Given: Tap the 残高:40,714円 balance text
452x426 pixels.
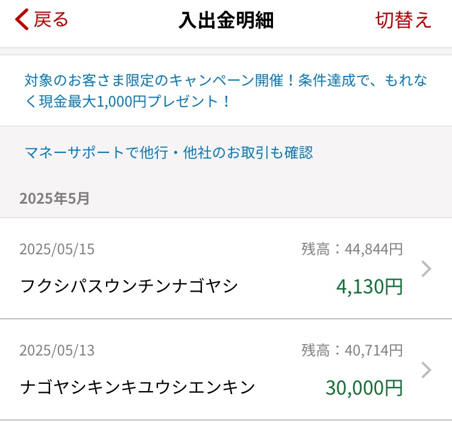Looking at the screenshot, I should 352,350.
